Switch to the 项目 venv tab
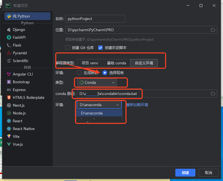The height and width of the screenshot is (181, 223). (x=90, y=63)
